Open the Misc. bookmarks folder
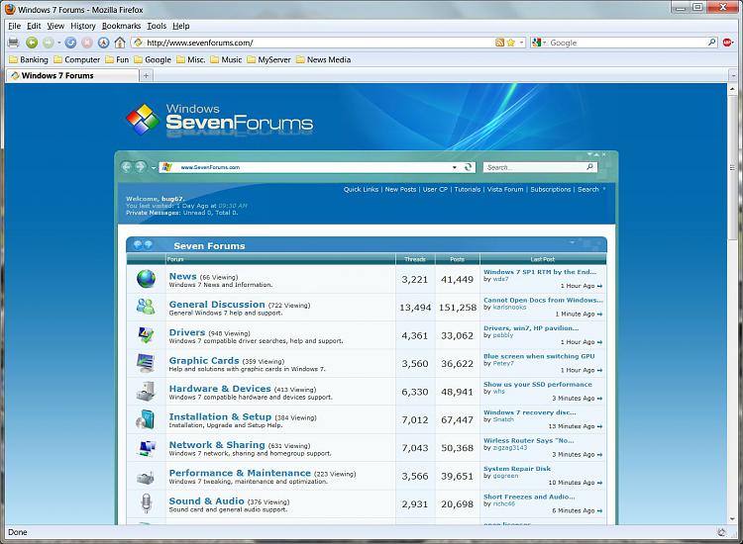Screen dimensions: 743x544 [191, 59]
